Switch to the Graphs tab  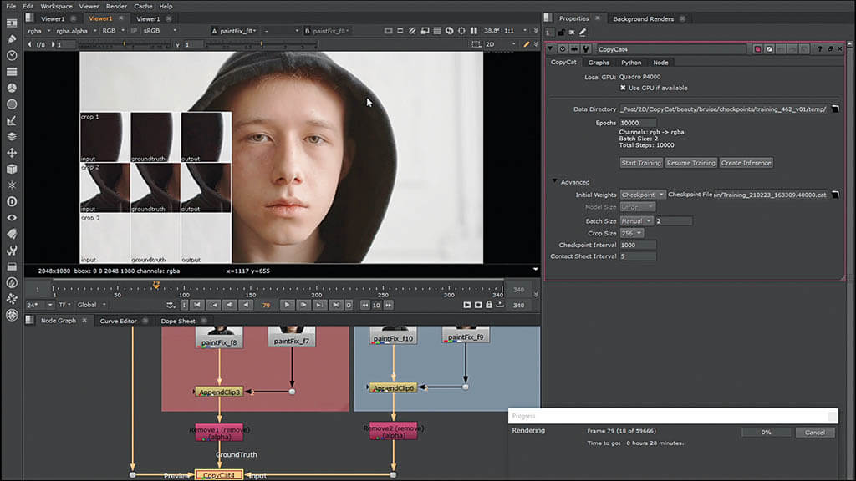tap(599, 62)
